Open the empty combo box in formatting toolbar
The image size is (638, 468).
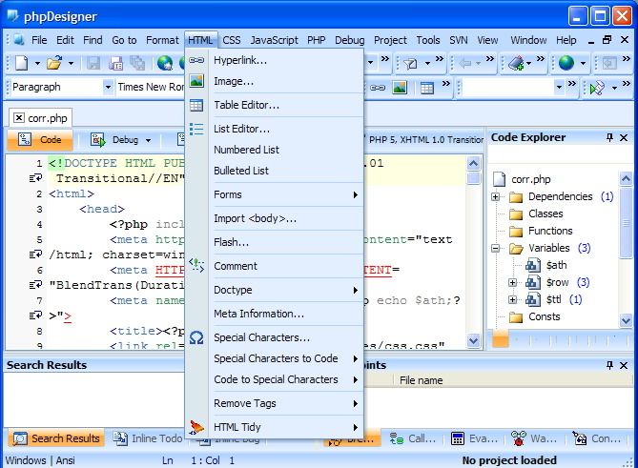(x=559, y=87)
